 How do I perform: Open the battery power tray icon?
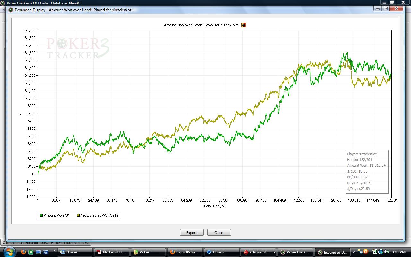pos(375,252)
